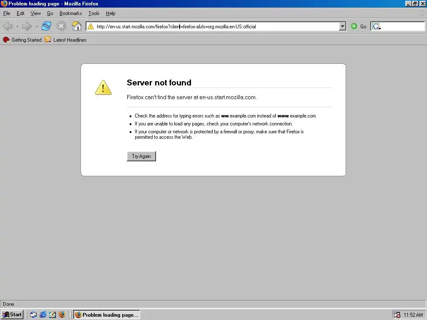Click the bullet about checking network connection
The height and width of the screenshot is (320, 427).
coord(213,124)
